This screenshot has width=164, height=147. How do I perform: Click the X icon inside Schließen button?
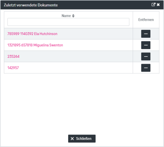[x=72, y=139]
